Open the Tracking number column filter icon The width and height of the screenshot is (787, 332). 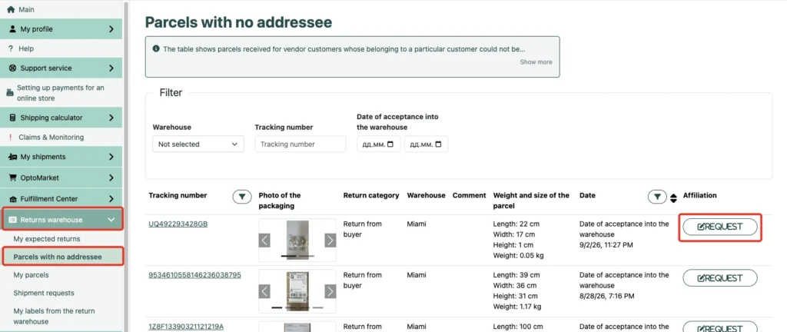(x=242, y=197)
